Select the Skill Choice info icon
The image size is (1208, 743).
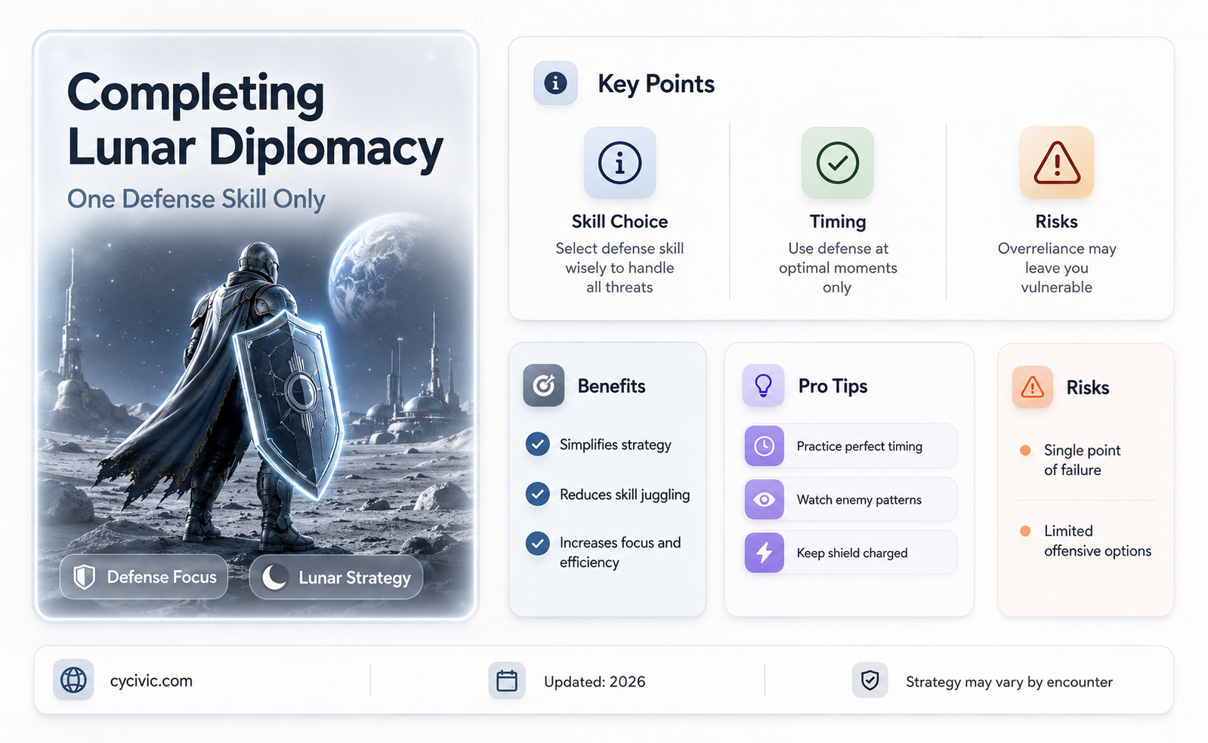(x=619, y=162)
